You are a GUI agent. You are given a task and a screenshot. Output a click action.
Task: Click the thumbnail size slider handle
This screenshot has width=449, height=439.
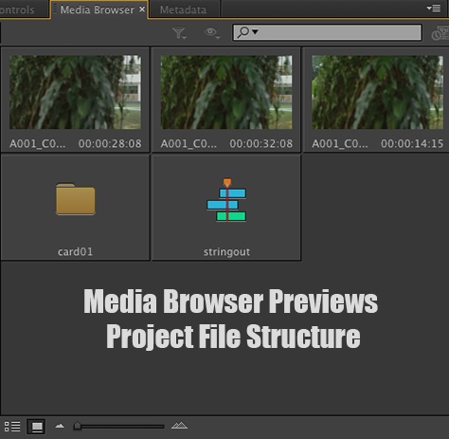coord(77,426)
